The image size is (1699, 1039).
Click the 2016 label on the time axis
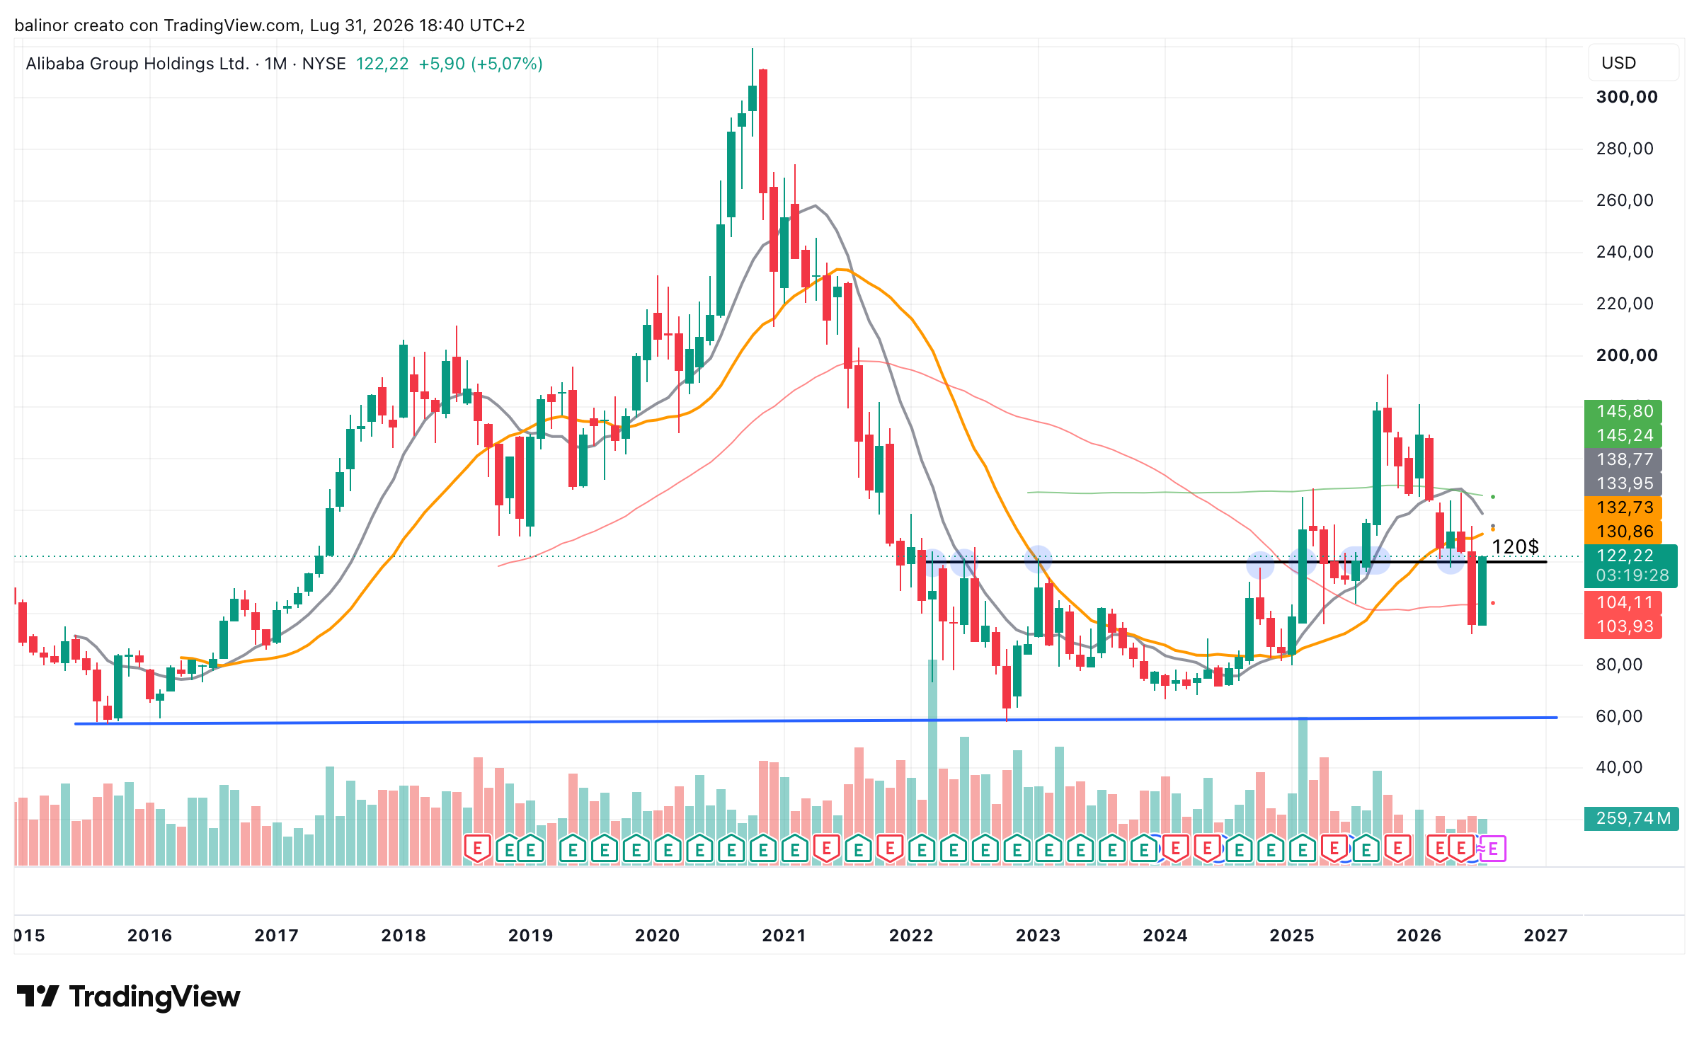[x=149, y=936]
